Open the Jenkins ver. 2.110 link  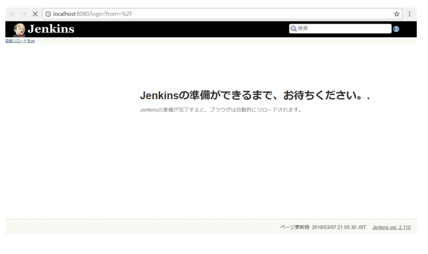coord(391,227)
